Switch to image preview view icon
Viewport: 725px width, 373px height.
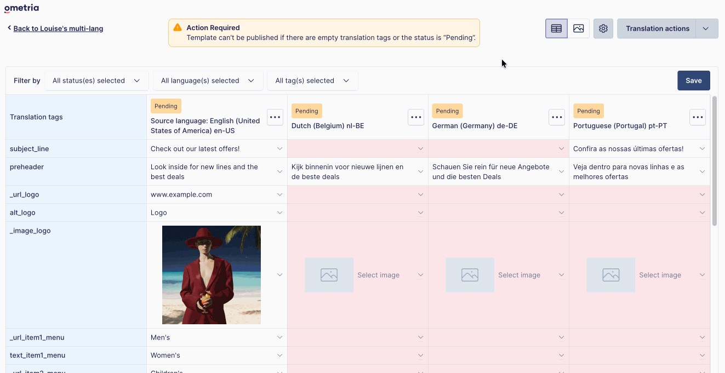tap(579, 28)
